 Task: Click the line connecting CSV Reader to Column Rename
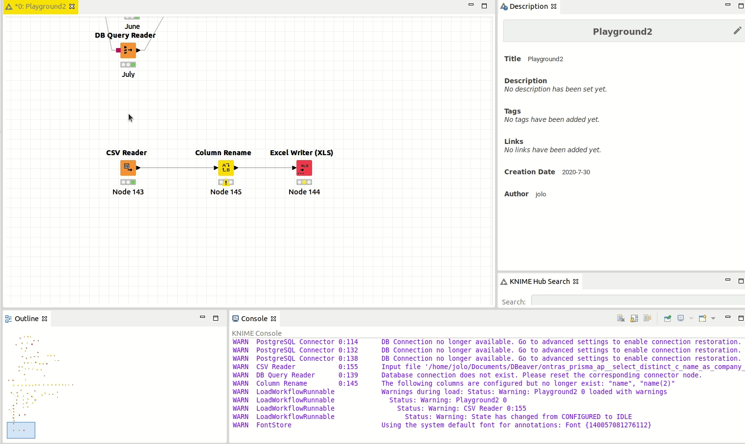tap(176, 168)
